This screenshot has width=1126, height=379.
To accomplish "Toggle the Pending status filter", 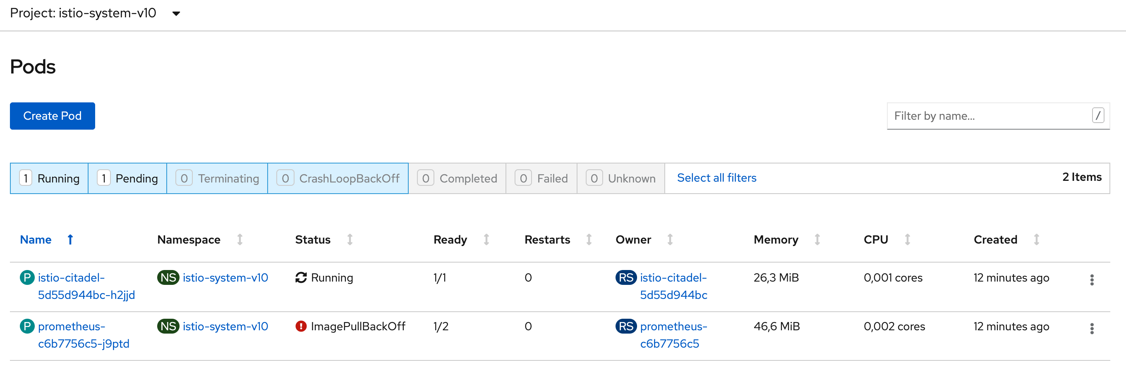I will pos(127,178).
